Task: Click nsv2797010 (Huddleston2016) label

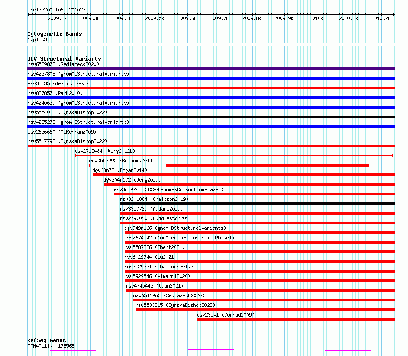Action: [157, 218]
